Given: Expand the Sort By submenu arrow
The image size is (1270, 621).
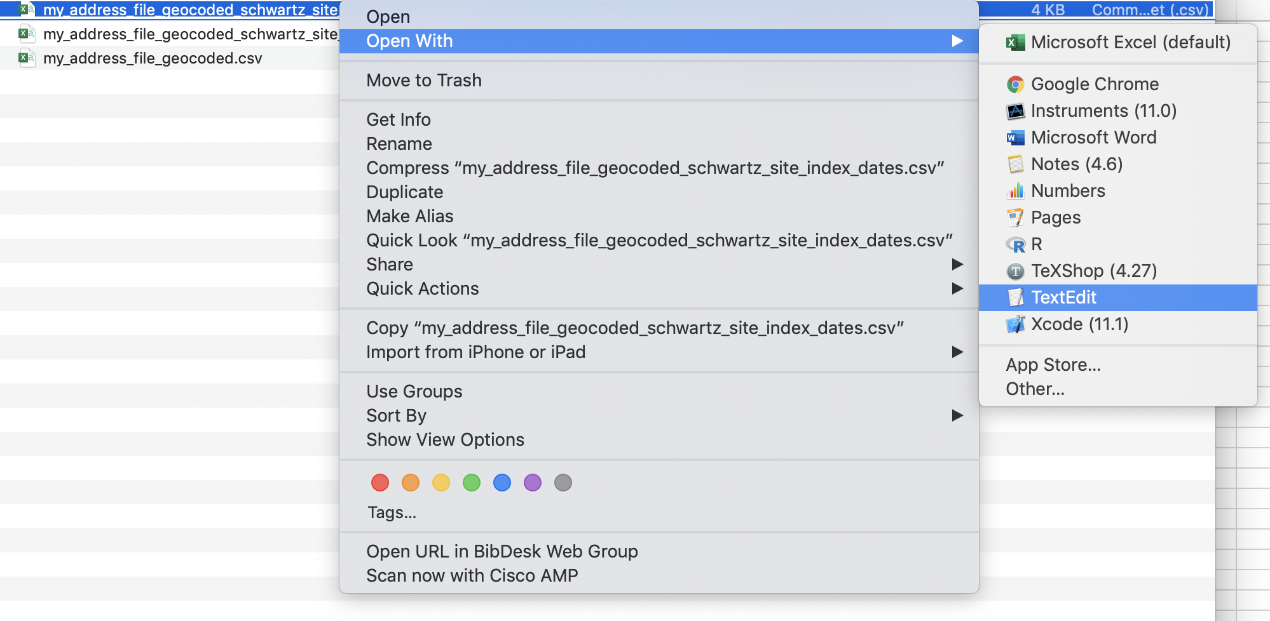Looking at the screenshot, I should tap(957, 415).
